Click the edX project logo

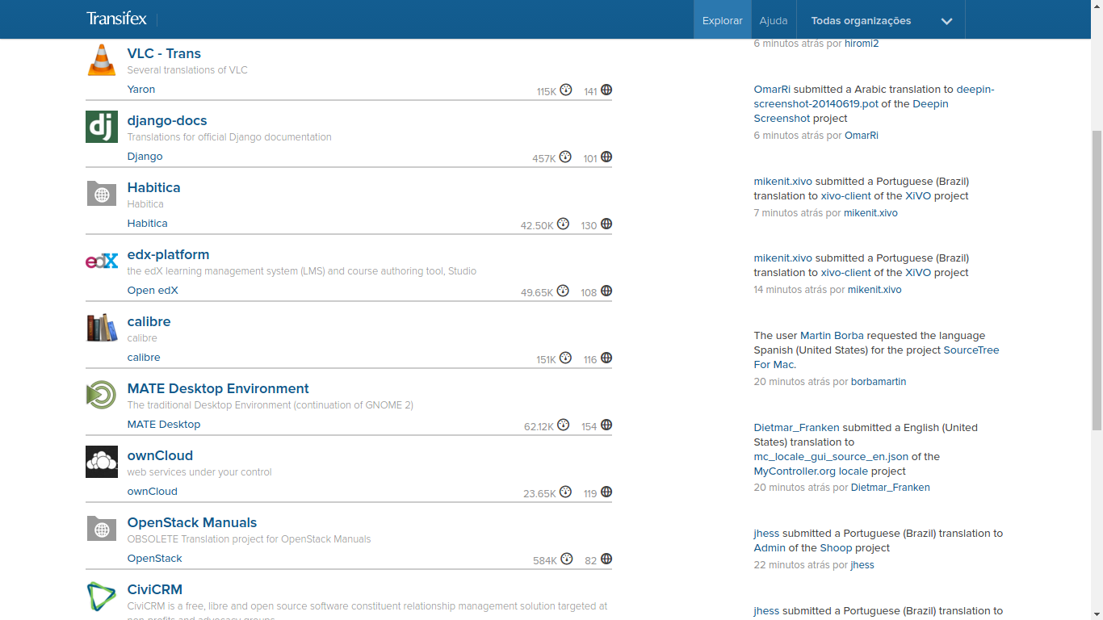(102, 261)
